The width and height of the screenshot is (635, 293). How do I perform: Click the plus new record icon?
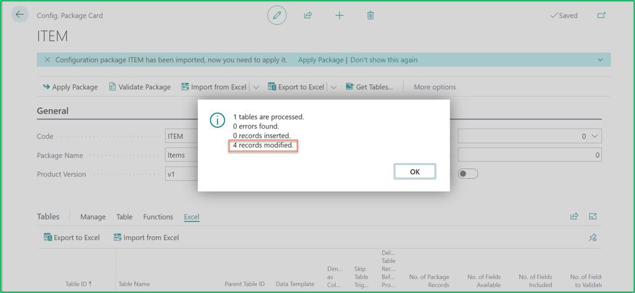(x=340, y=16)
